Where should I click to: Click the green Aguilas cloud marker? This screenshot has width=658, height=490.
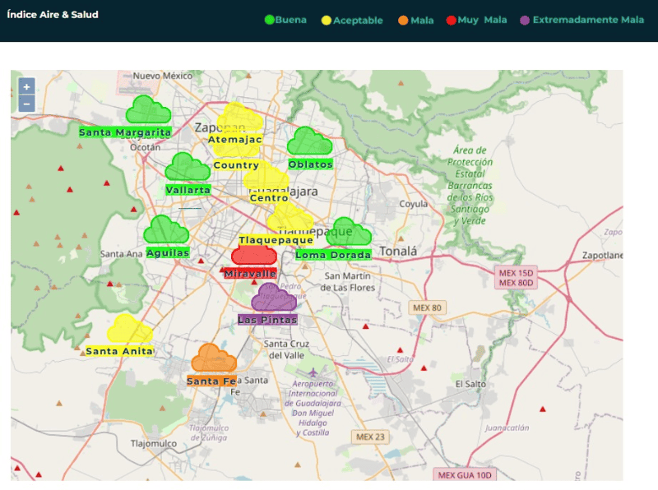[x=166, y=231]
